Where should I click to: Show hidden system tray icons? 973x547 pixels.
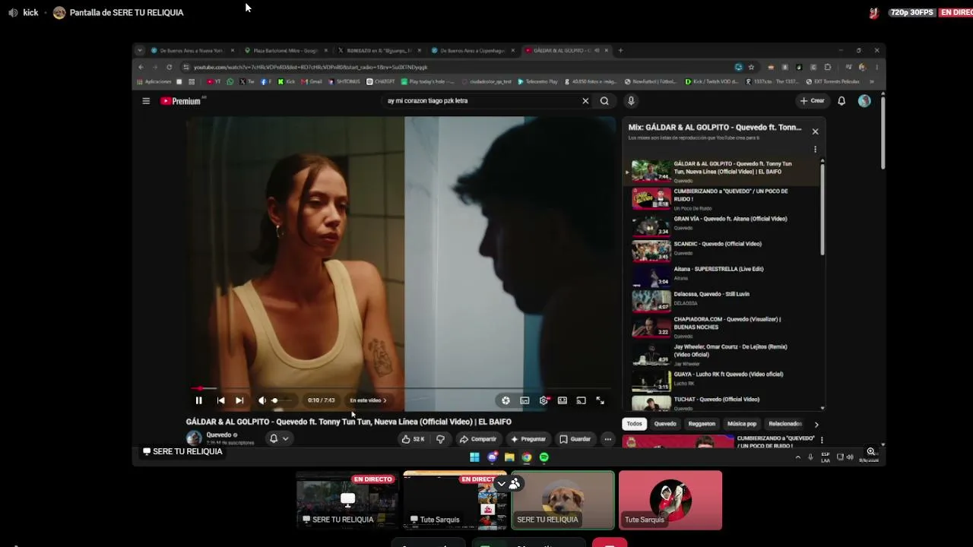coord(797,457)
